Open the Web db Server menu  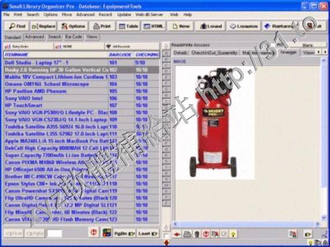point(150,14)
